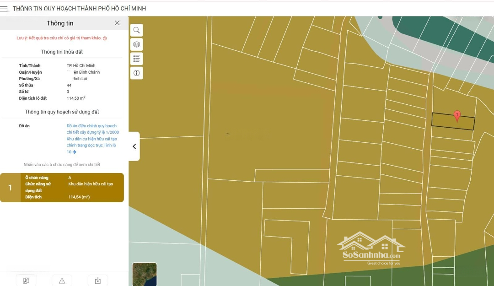Click the warning triangle icon at panel bottom
This screenshot has width=494, height=286.
click(62, 281)
